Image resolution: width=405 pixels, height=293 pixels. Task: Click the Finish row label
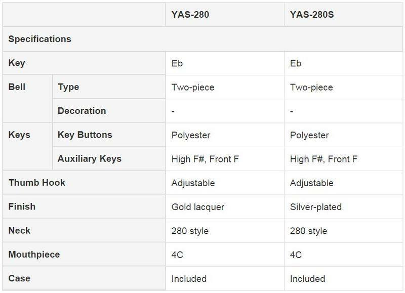22,206
